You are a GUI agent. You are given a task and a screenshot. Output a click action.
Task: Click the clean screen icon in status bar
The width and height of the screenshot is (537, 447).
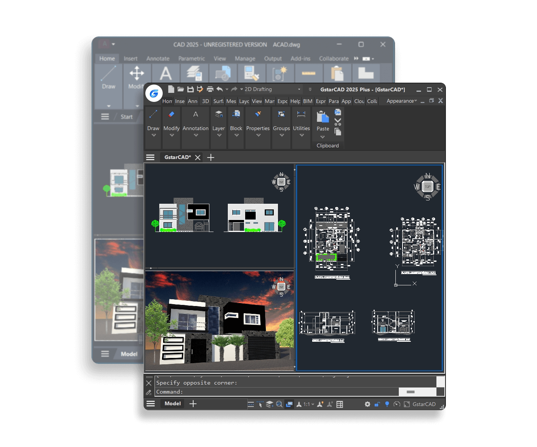[x=407, y=404]
